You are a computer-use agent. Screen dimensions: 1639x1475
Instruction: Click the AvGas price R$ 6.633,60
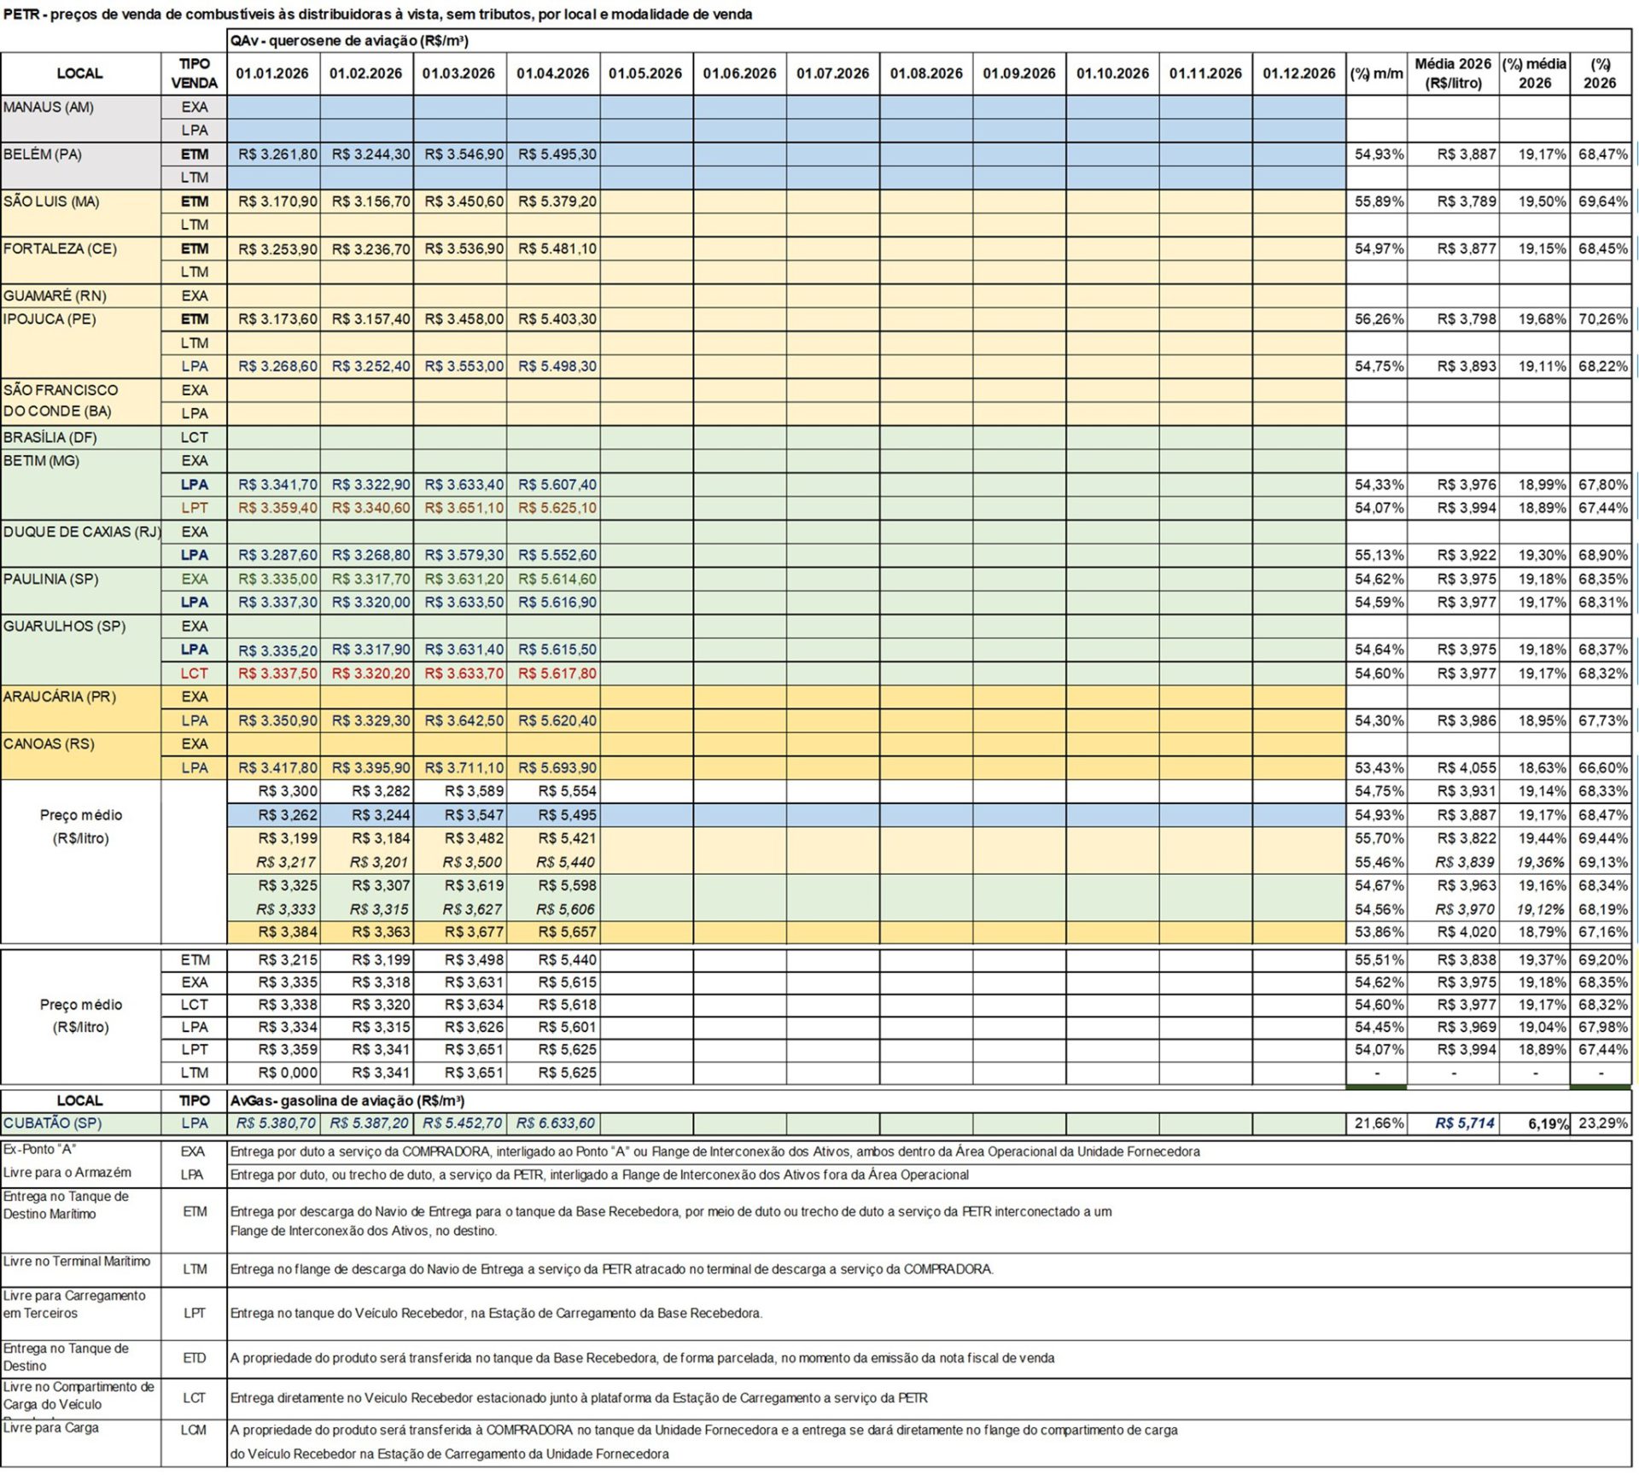556,1123
